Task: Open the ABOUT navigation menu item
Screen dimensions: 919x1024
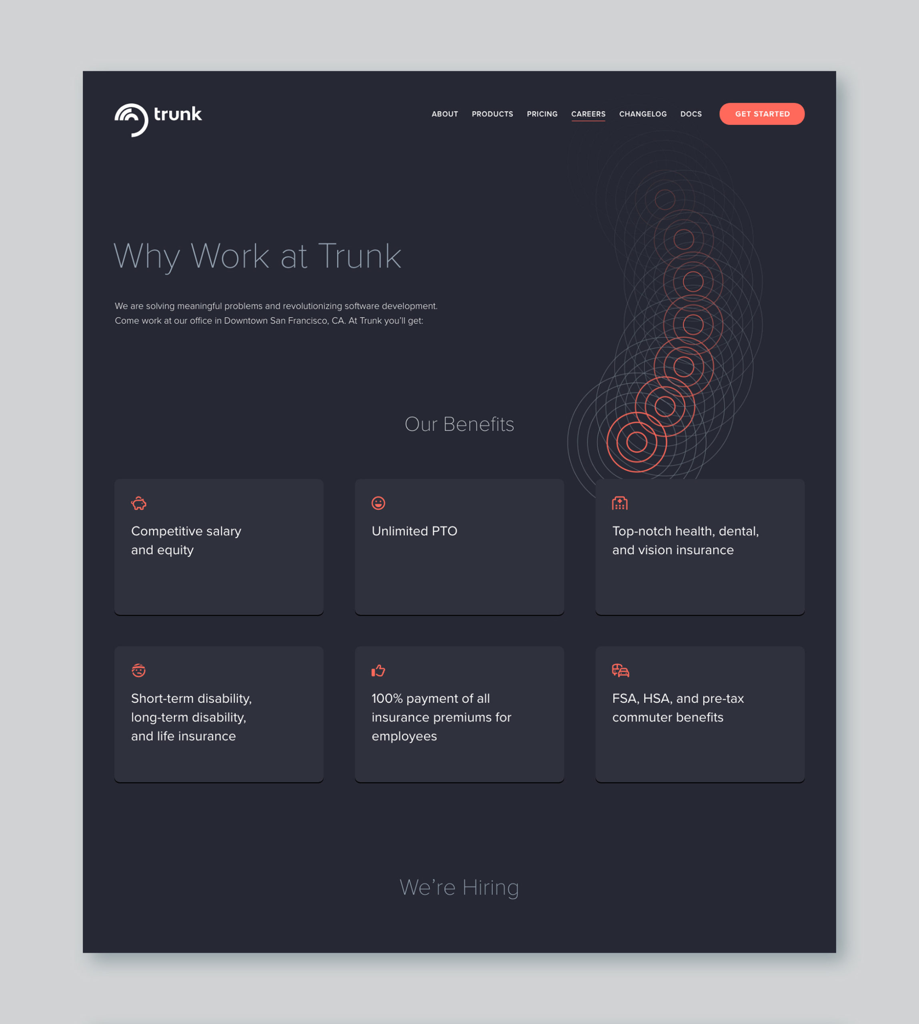Action: click(444, 114)
